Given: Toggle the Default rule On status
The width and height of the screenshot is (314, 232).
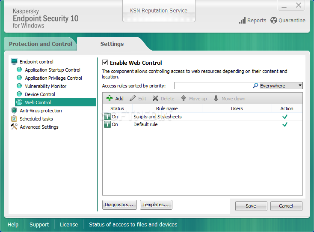Looking at the screenshot, I should click(x=107, y=125).
